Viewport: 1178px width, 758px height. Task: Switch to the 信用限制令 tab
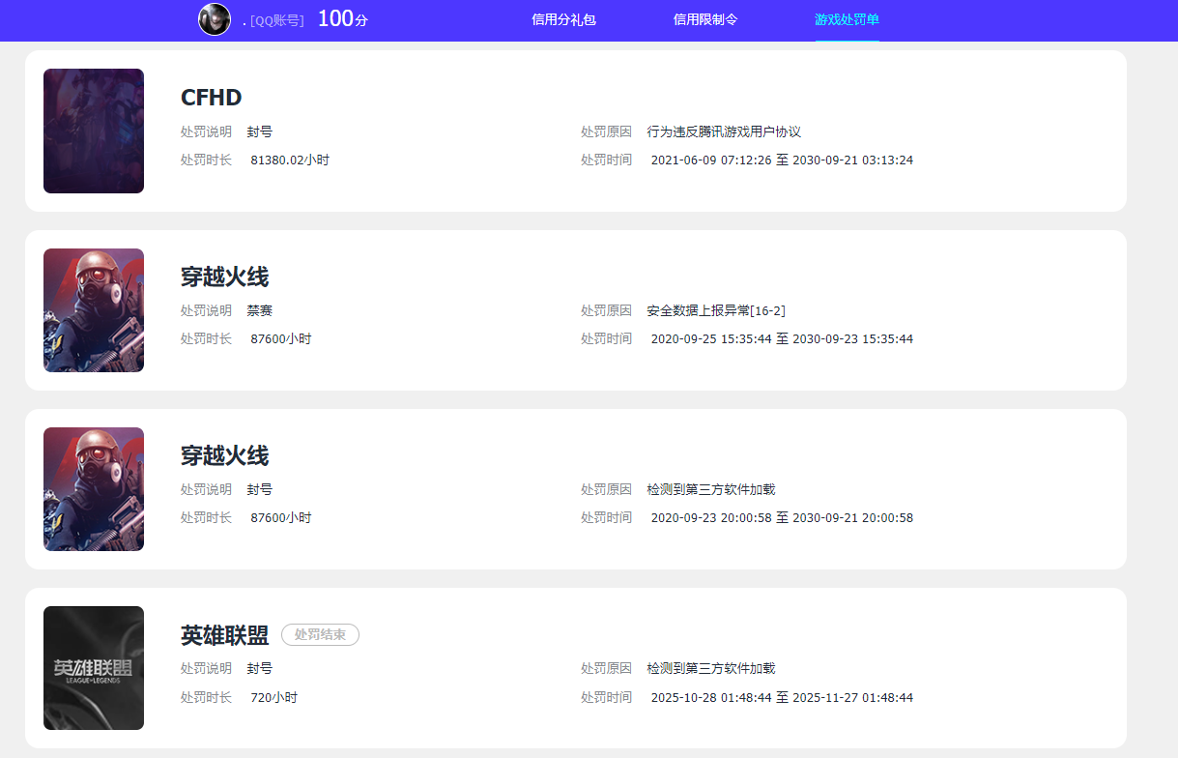pos(705,19)
